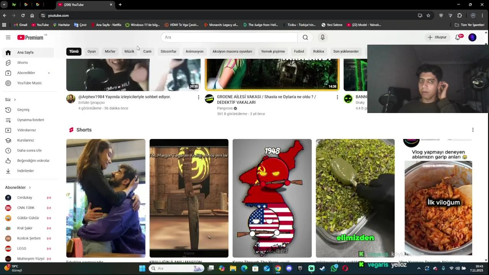This screenshot has height=275, width=489.
Task: Open Steam from the taskbar
Action: (322, 269)
